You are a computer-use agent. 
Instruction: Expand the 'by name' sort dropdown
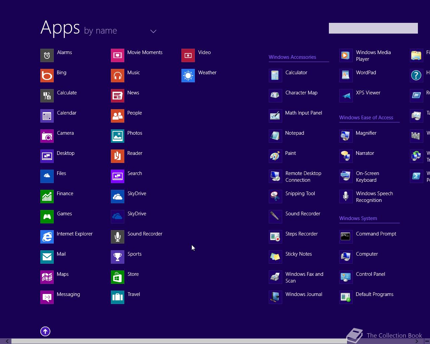[x=153, y=31]
